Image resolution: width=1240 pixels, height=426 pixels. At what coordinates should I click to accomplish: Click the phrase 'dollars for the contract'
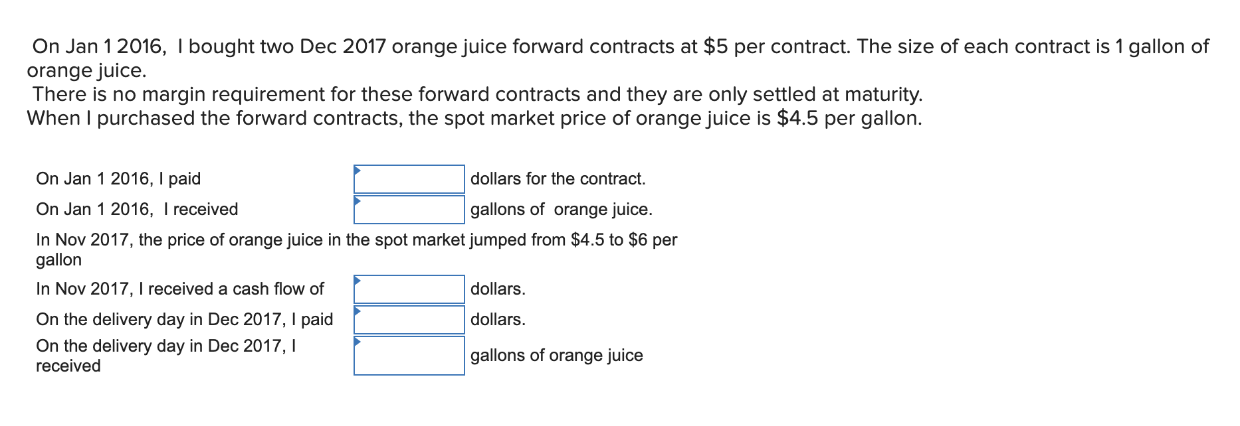pos(558,178)
